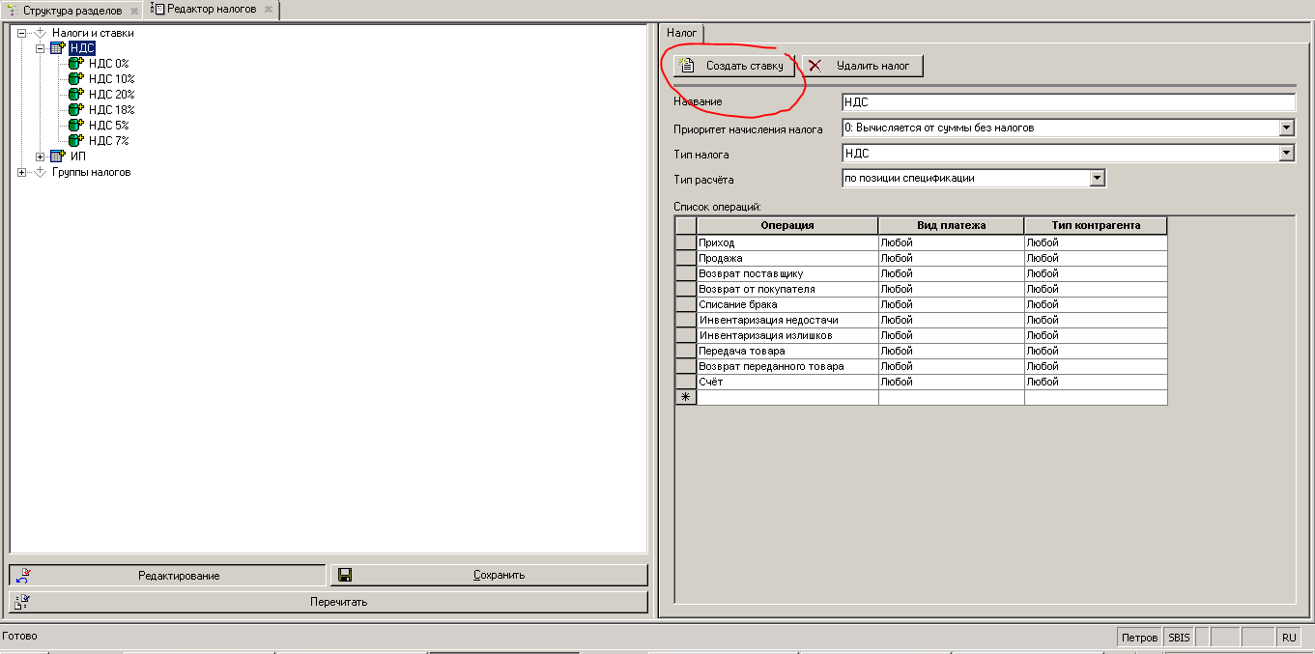Click the red X Удалить налог button
Viewport: 1315px width, 654px height.
pos(862,66)
